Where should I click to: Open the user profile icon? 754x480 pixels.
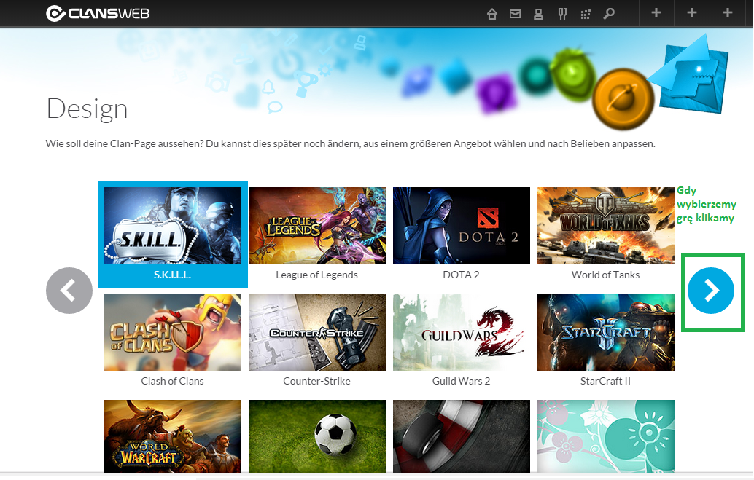pos(539,14)
